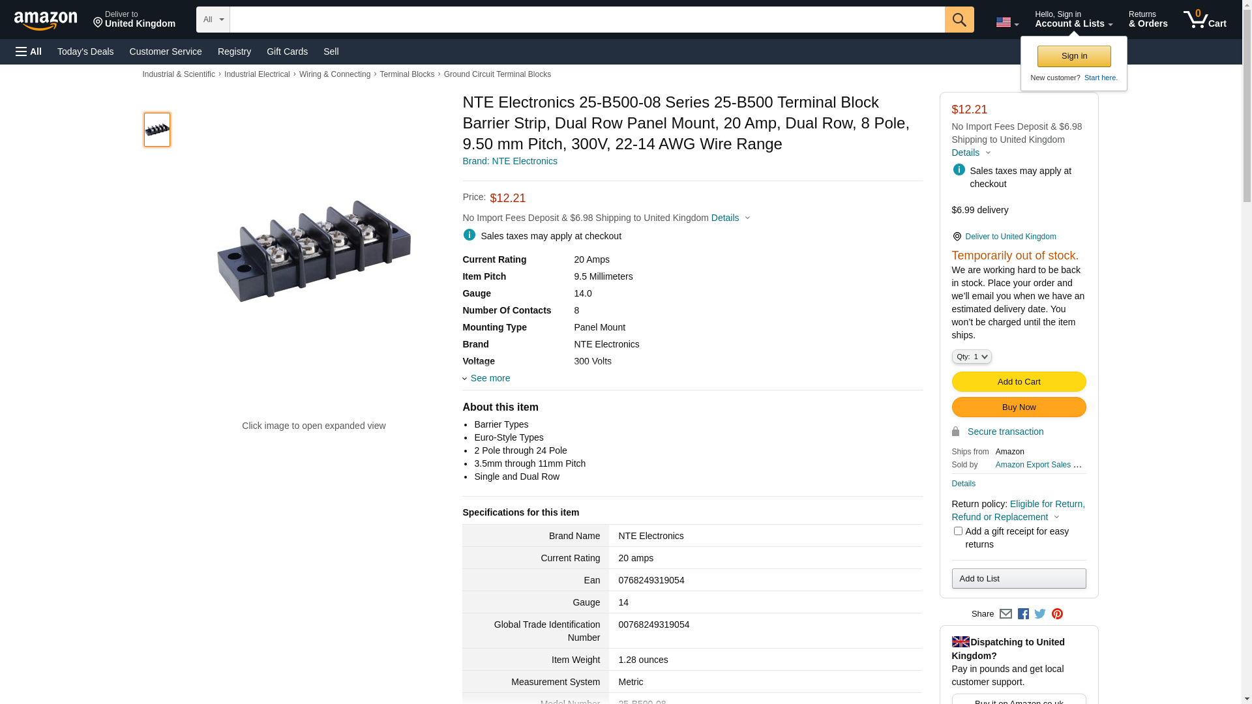Viewport: 1252px width, 704px height.
Task: Click the search magnifier icon button
Action: pos(959,20)
